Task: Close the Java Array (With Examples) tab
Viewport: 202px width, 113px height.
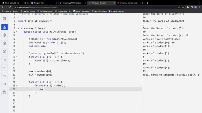Action: (x=85, y=3)
